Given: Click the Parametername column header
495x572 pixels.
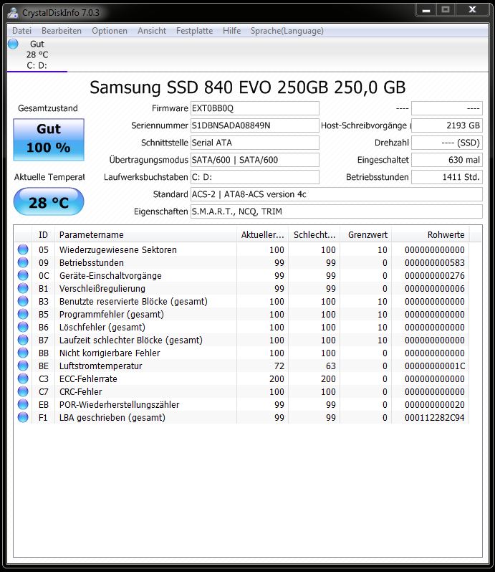Looking at the screenshot, I should point(145,235).
